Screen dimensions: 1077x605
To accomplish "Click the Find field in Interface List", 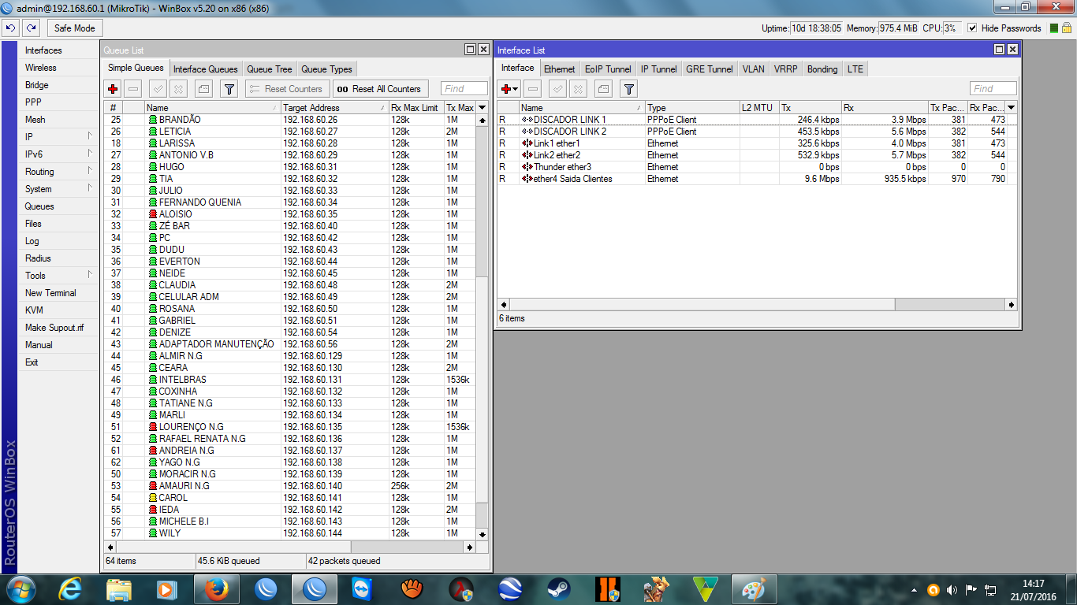I will 993,89.
